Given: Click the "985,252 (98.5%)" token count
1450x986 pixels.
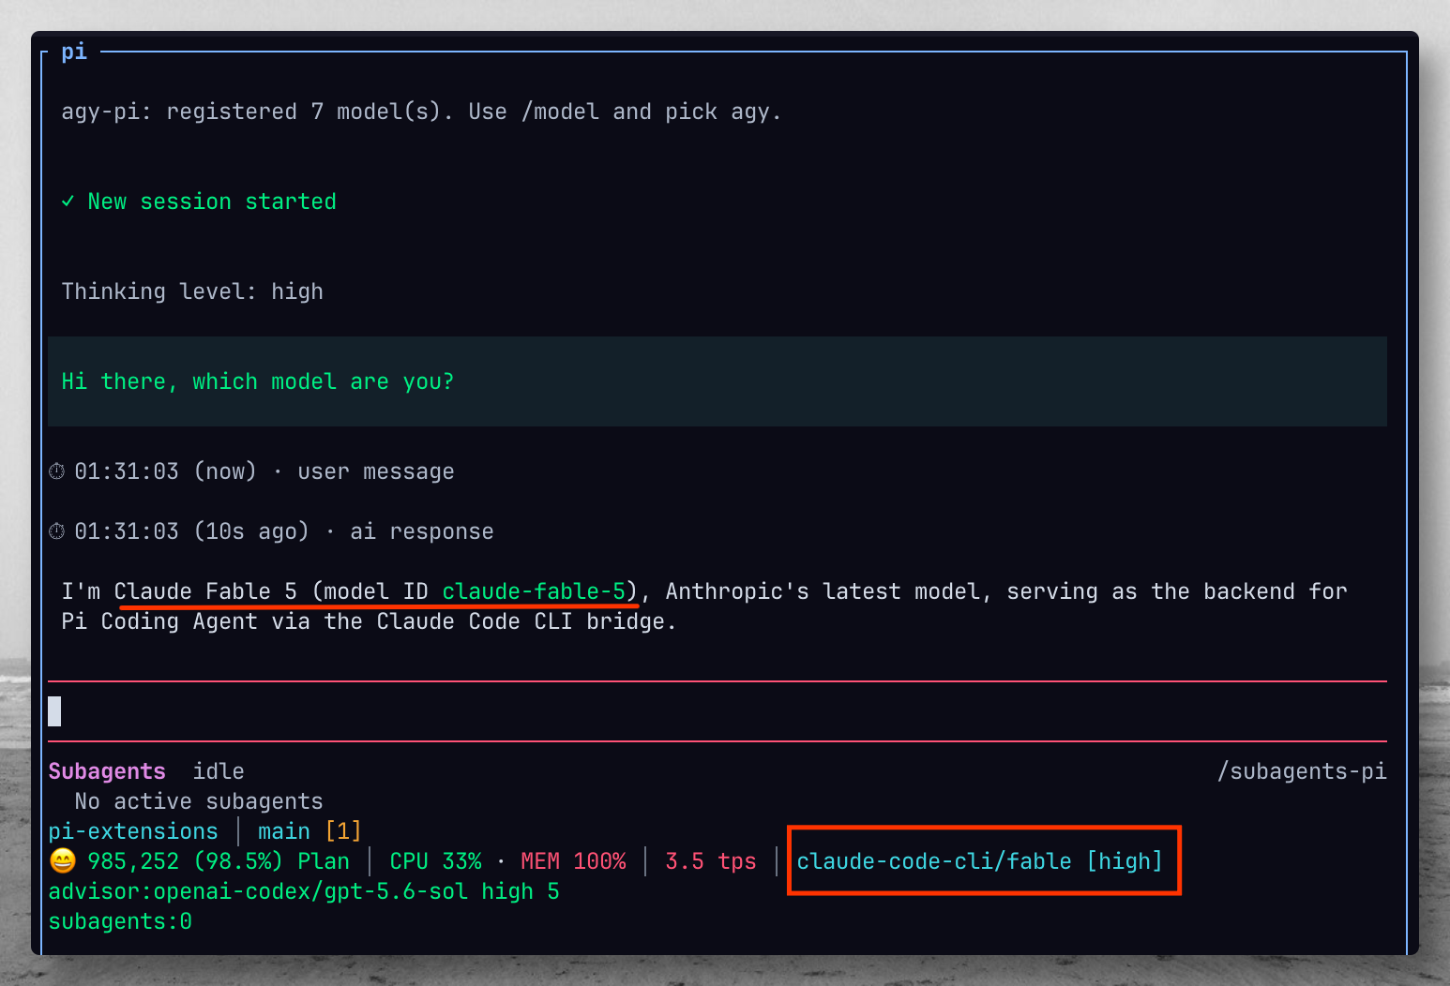Looking at the screenshot, I should (185, 861).
